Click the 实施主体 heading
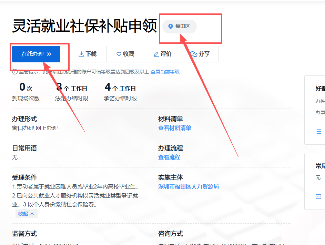 pos(171,177)
